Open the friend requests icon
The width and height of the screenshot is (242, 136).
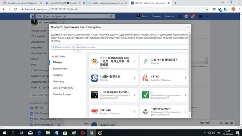(x=180, y=16)
